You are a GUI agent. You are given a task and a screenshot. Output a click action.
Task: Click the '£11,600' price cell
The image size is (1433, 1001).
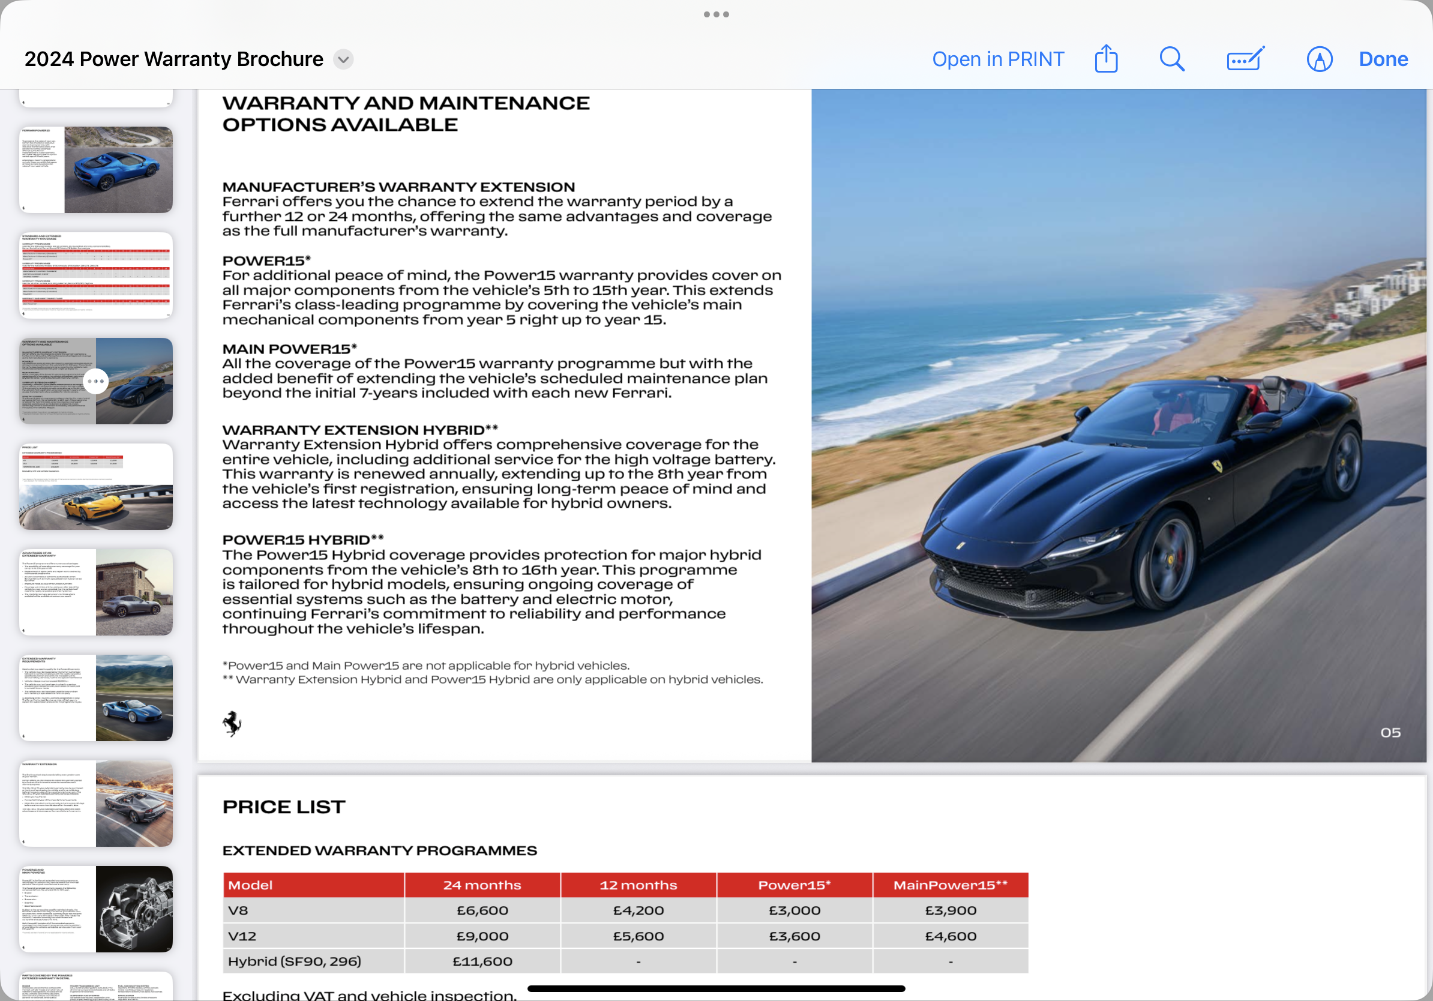482,961
